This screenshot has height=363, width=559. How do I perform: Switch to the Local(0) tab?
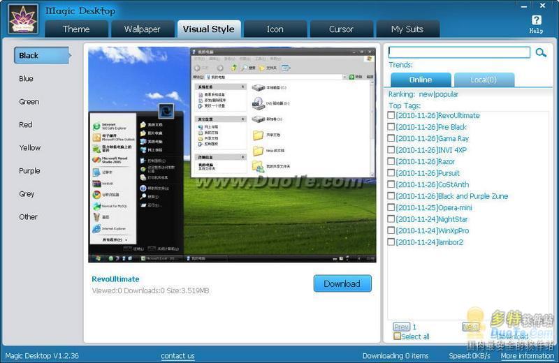(x=484, y=80)
